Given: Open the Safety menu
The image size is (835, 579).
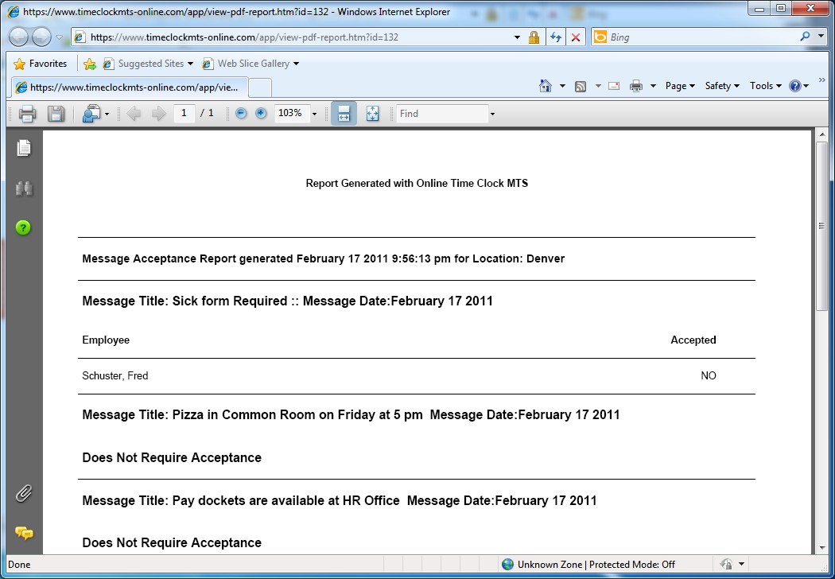Looking at the screenshot, I should point(722,86).
